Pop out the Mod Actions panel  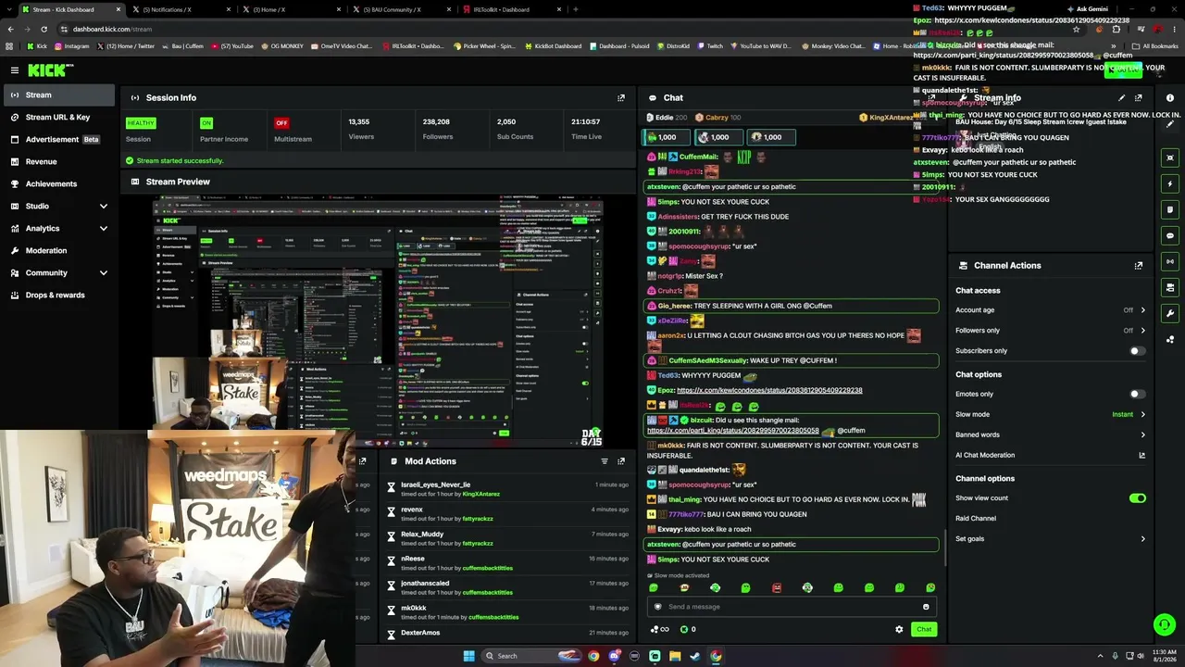tap(621, 461)
